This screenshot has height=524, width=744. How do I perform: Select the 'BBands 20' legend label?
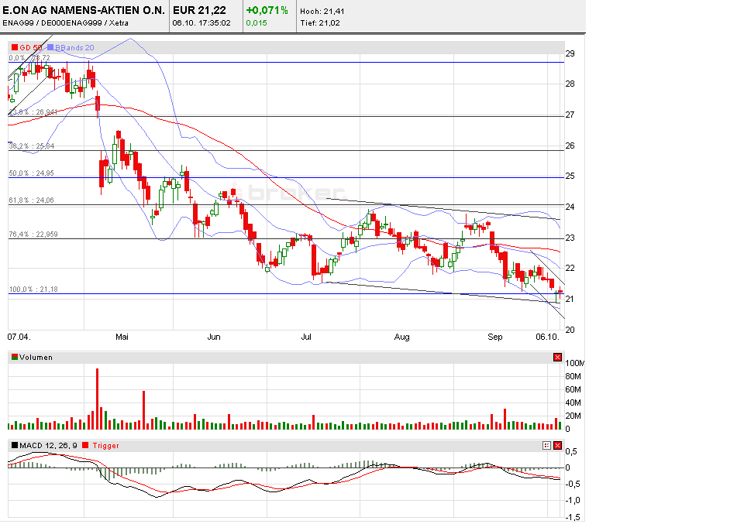point(74,48)
